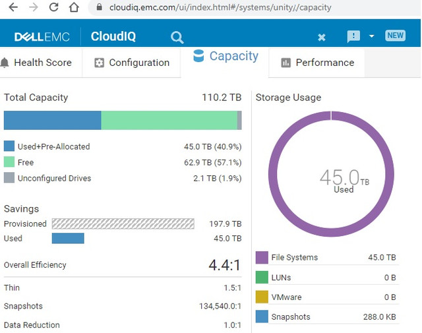The image size is (422, 333).
Task: Click the Total Capacity heading
Action: tap(36, 98)
